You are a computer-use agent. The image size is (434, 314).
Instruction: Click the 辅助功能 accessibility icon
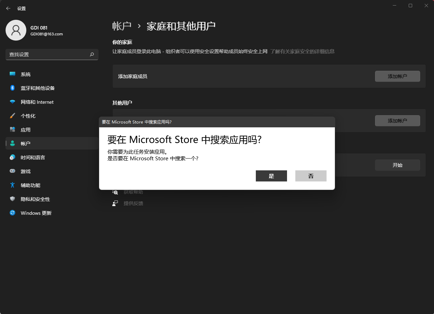tap(12, 185)
